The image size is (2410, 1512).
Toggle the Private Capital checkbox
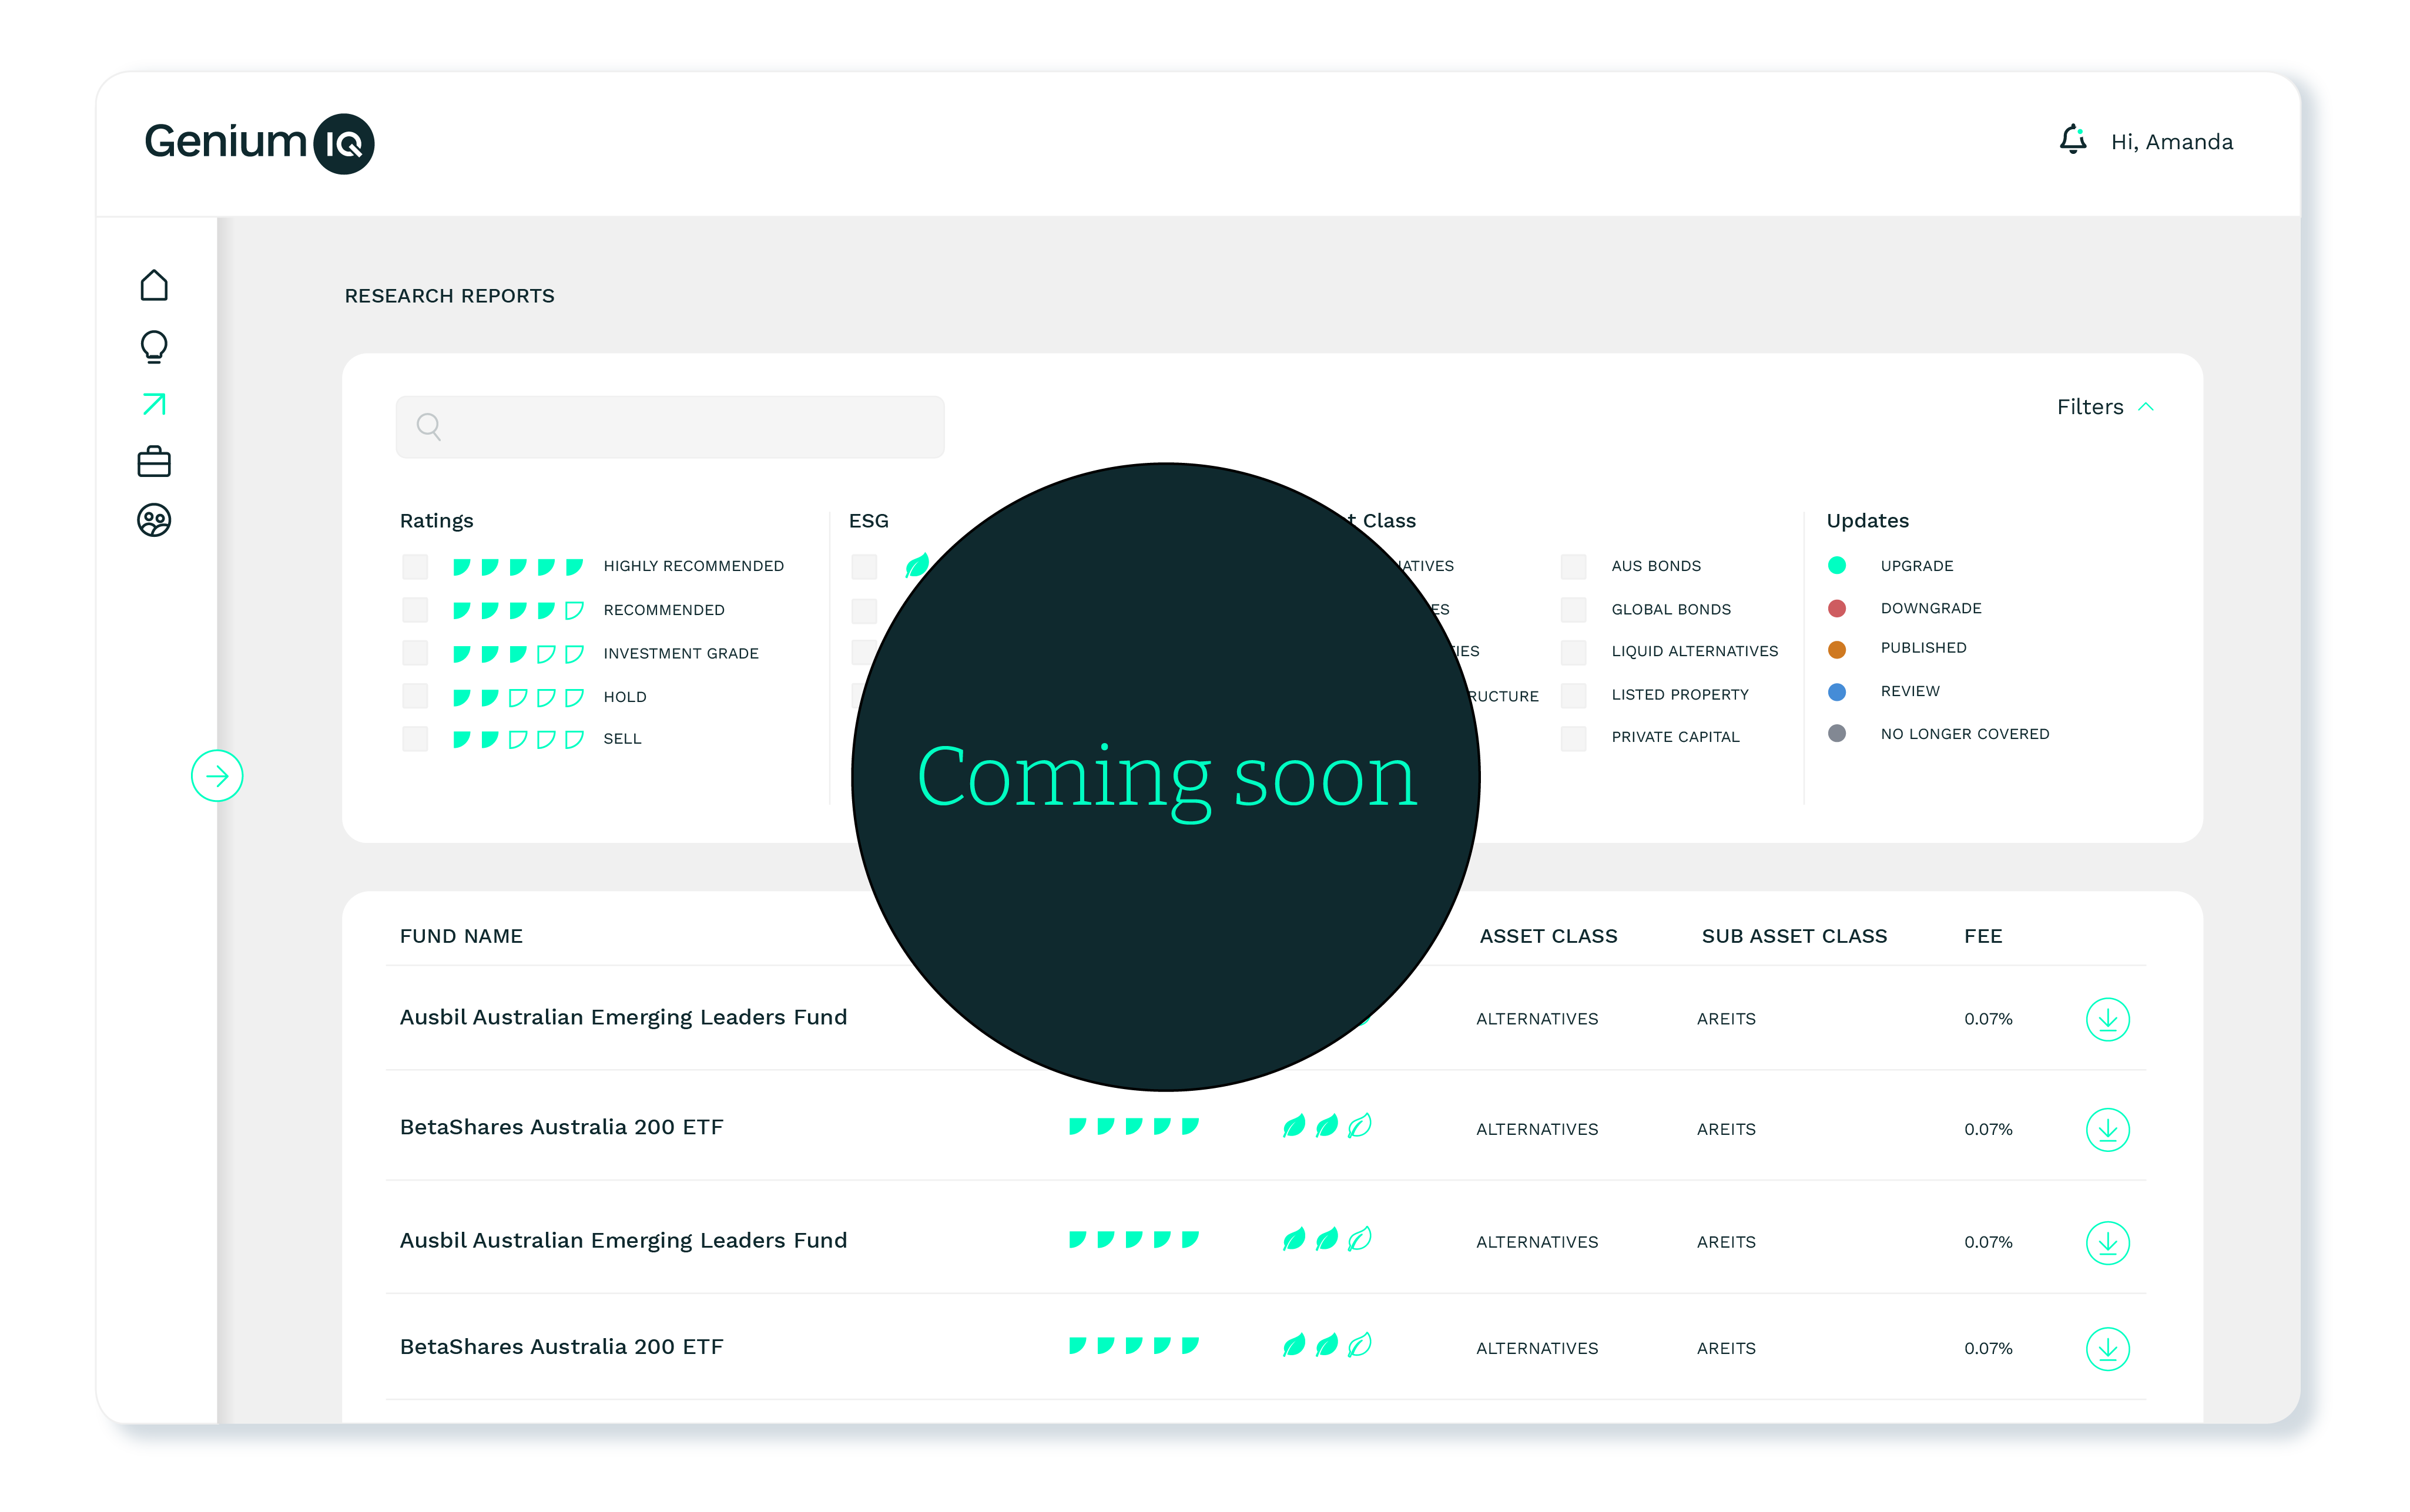click(x=1574, y=739)
